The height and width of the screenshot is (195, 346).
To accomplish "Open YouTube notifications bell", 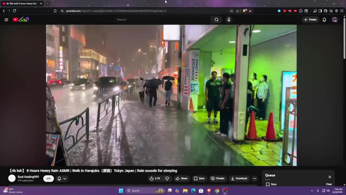I will pyautogui.click(x=324, y=19).
